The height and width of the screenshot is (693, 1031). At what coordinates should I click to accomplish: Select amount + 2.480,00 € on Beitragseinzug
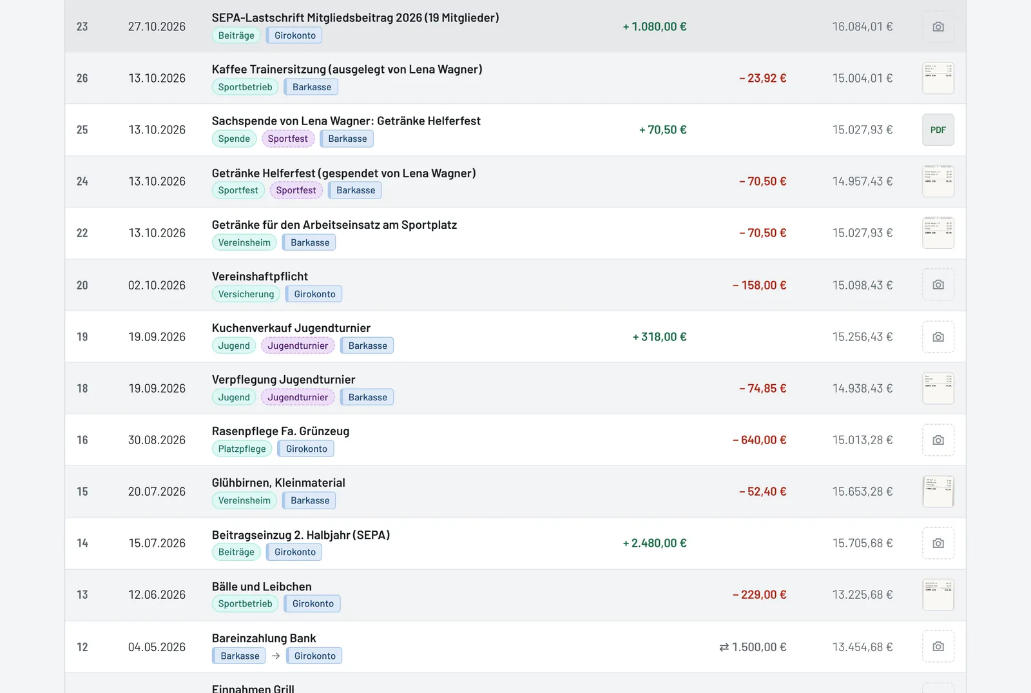coord(655,543)
